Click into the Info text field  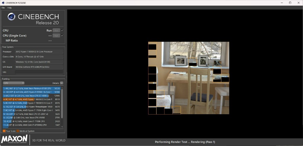coord(39,72)
